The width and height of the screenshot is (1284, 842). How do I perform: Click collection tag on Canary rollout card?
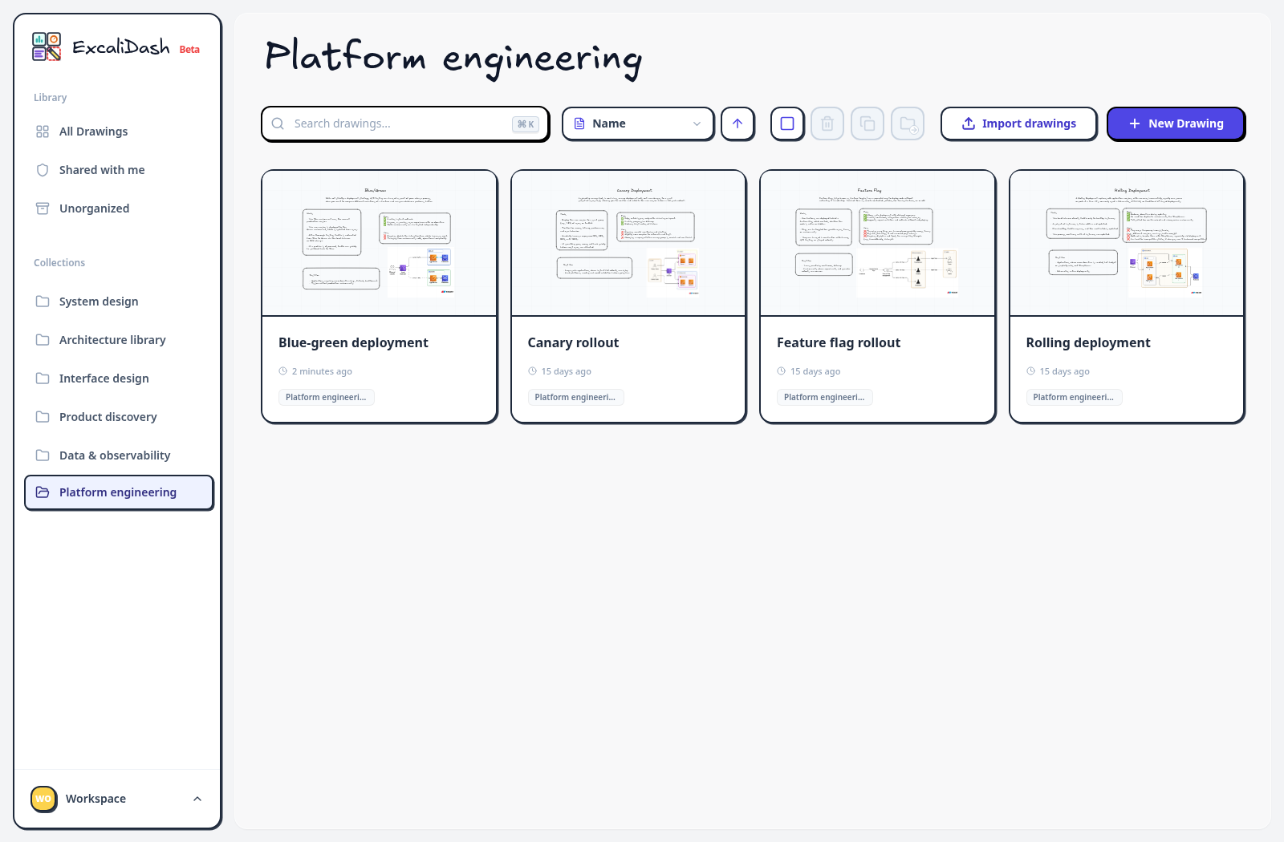click(x=575, y=397)
